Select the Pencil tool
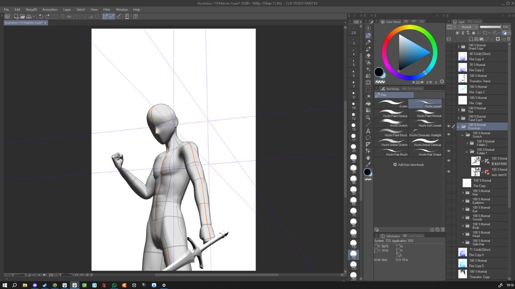The height and width of the screenshot is (289, 515). (x=368, y=42)
